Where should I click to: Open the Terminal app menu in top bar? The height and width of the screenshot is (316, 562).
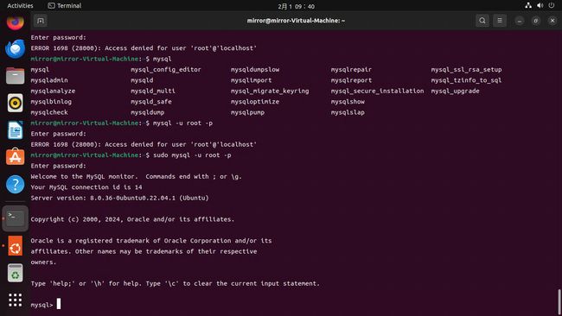[65, 6]
